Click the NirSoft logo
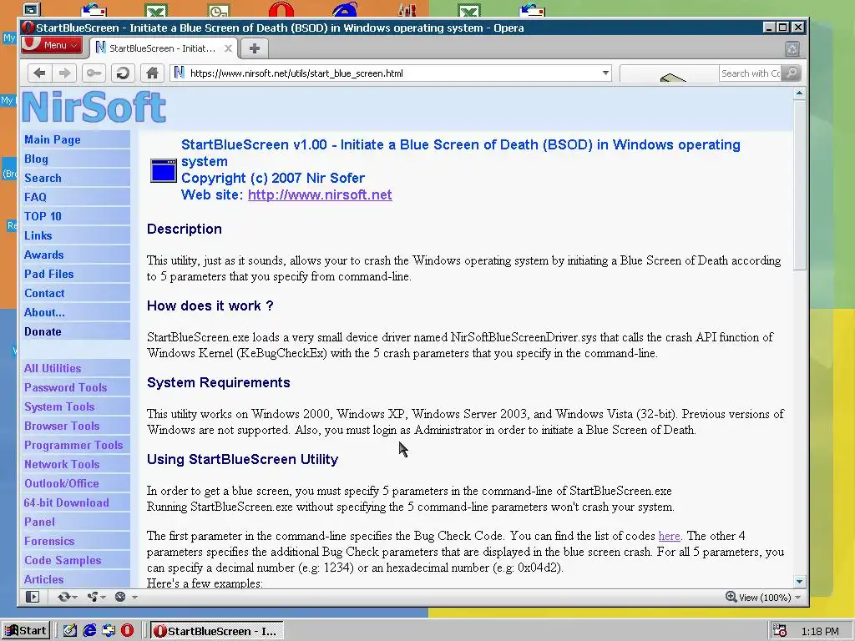This screenshot has height=641, width=855. pyautogui.click(x=94, y=107)
